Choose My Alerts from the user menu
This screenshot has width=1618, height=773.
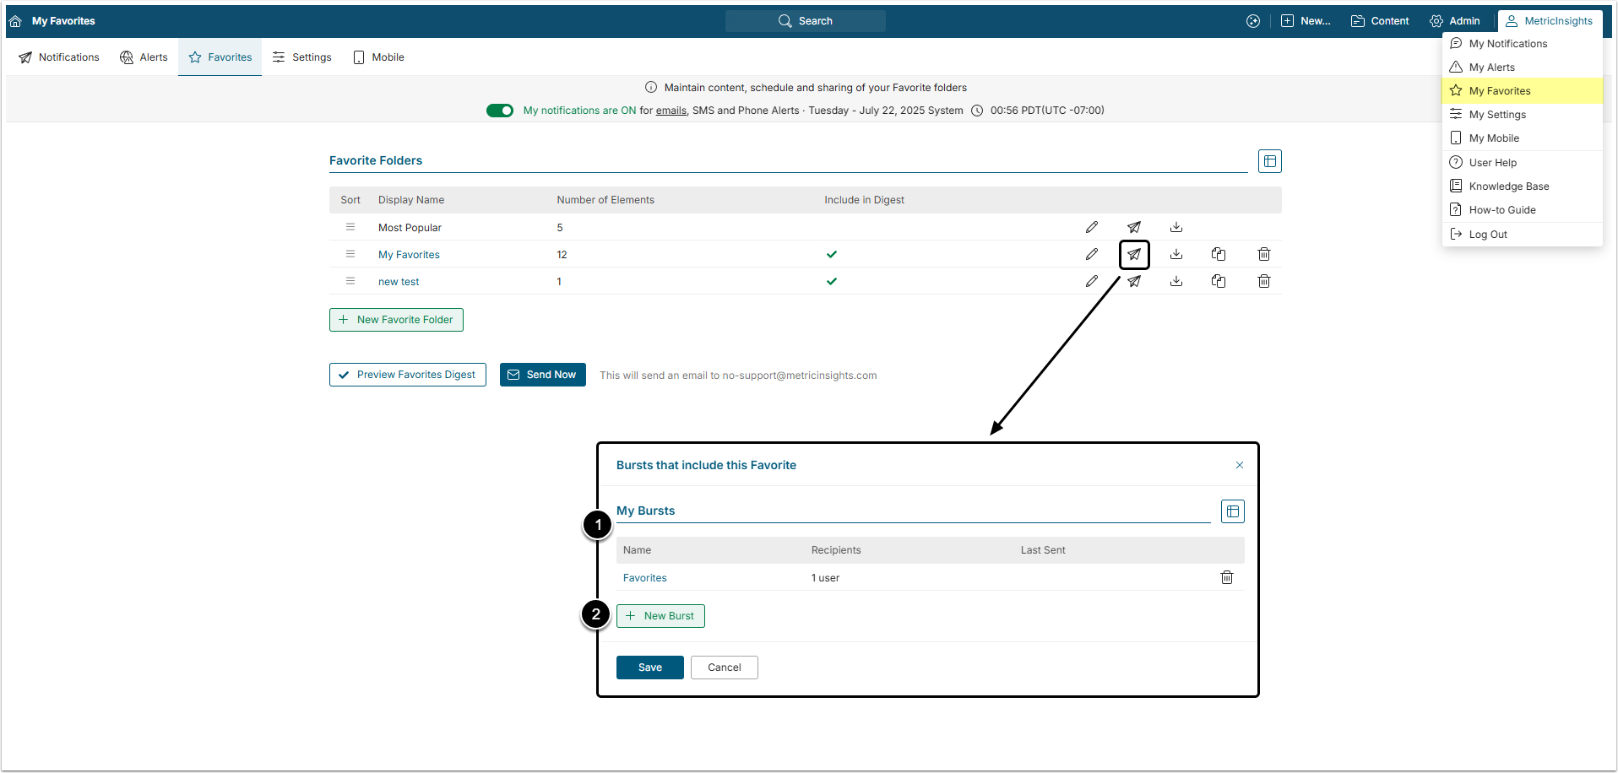pyautogui.click(x=1523, y=68)
